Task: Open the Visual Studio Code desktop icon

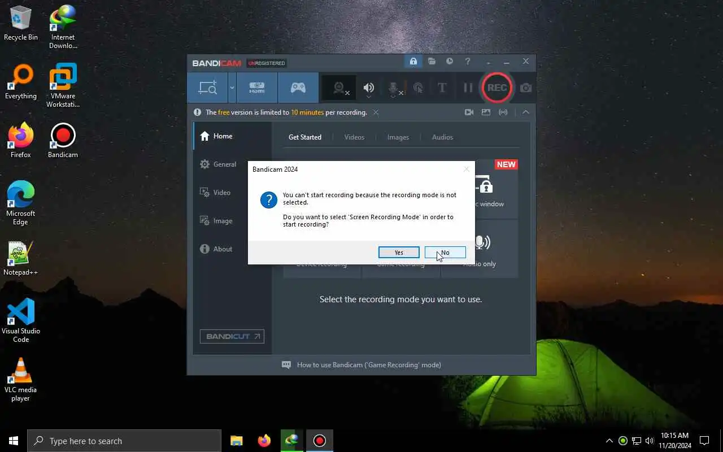Action: tap(21, 321)
